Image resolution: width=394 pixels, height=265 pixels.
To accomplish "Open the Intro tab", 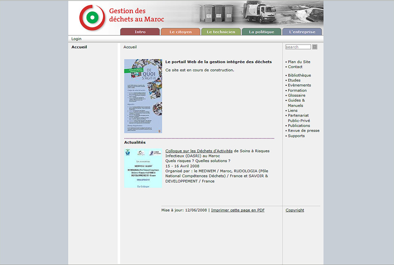I will pyautogui.click(x=140, y=32).
